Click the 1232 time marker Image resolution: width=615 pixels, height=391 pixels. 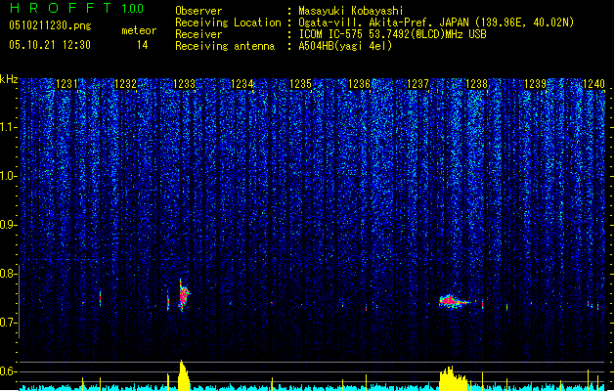click(x=125, y=84)
